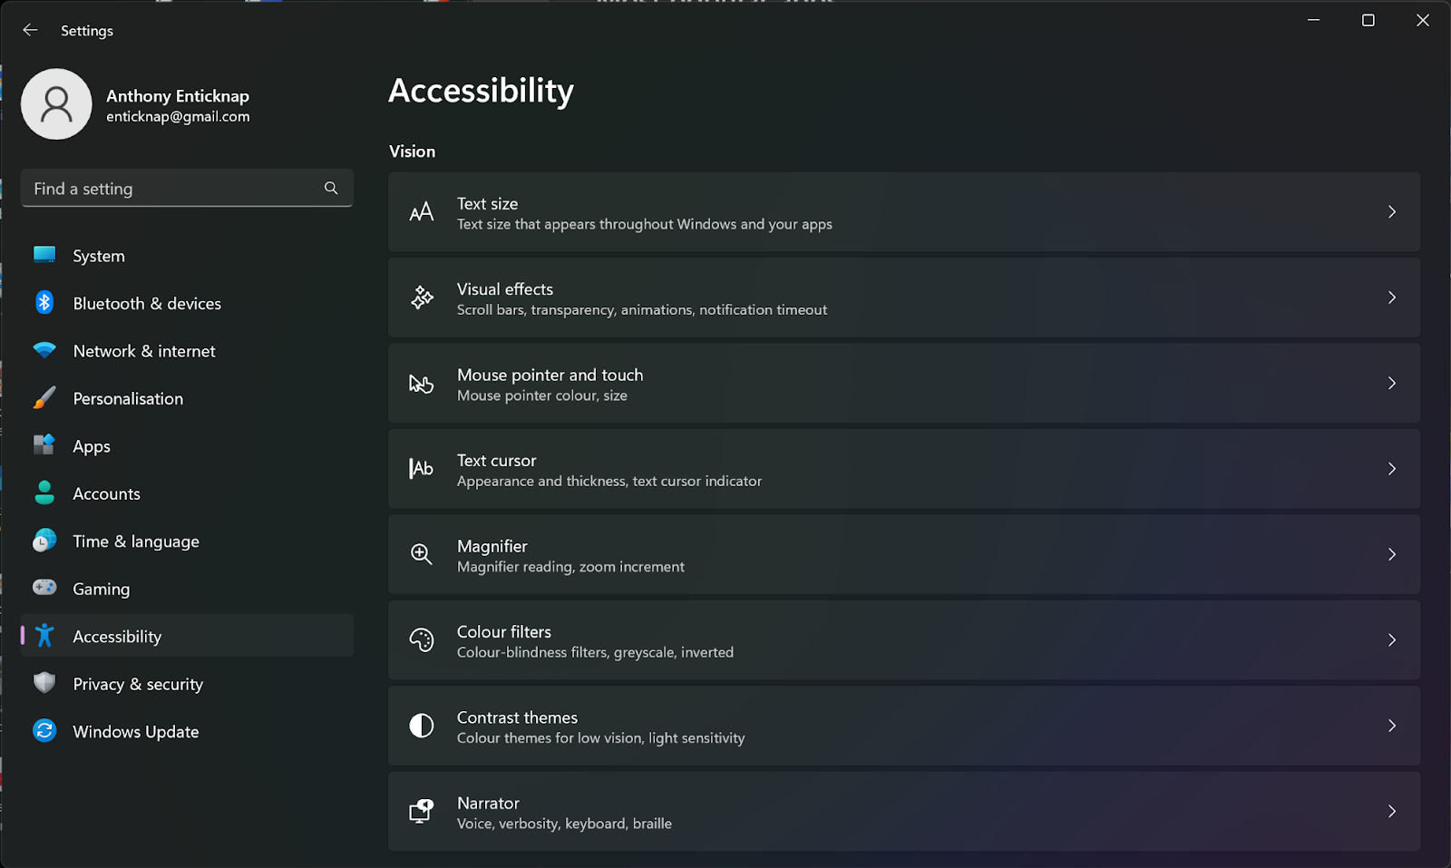Expand Colour filters chevron arrow

pos(1392,640)
